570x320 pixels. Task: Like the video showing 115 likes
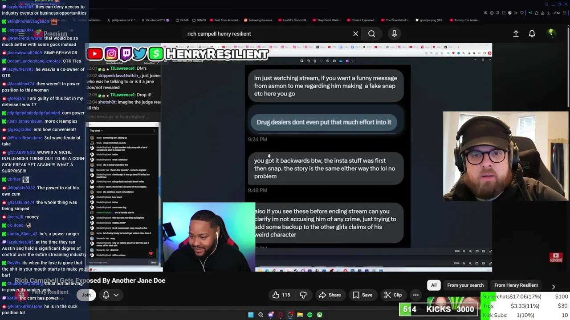(x=281, y=295)
